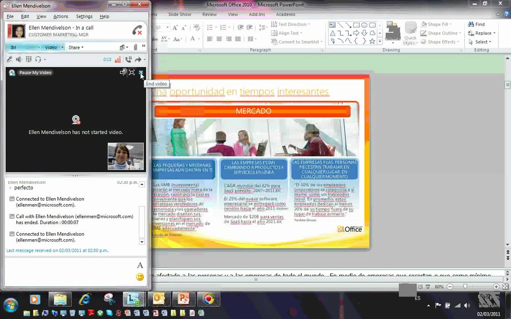Viewport: 511px width, 319px height.
Task: Open Shape Fill color options
Action: click(436, 24)
